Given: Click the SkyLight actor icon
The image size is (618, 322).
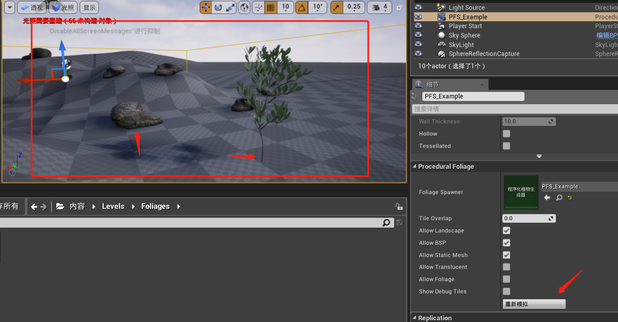Looking at the screenshot, I should coord(441,45).
